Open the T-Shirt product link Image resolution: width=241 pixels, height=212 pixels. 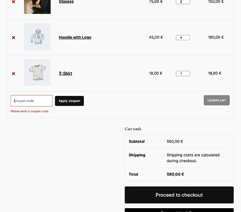coord(66,73)
